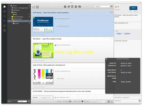Click the code + pixel thumbnail
The image size is (143, 106).
pyautogui.click(x=43, y=77)
